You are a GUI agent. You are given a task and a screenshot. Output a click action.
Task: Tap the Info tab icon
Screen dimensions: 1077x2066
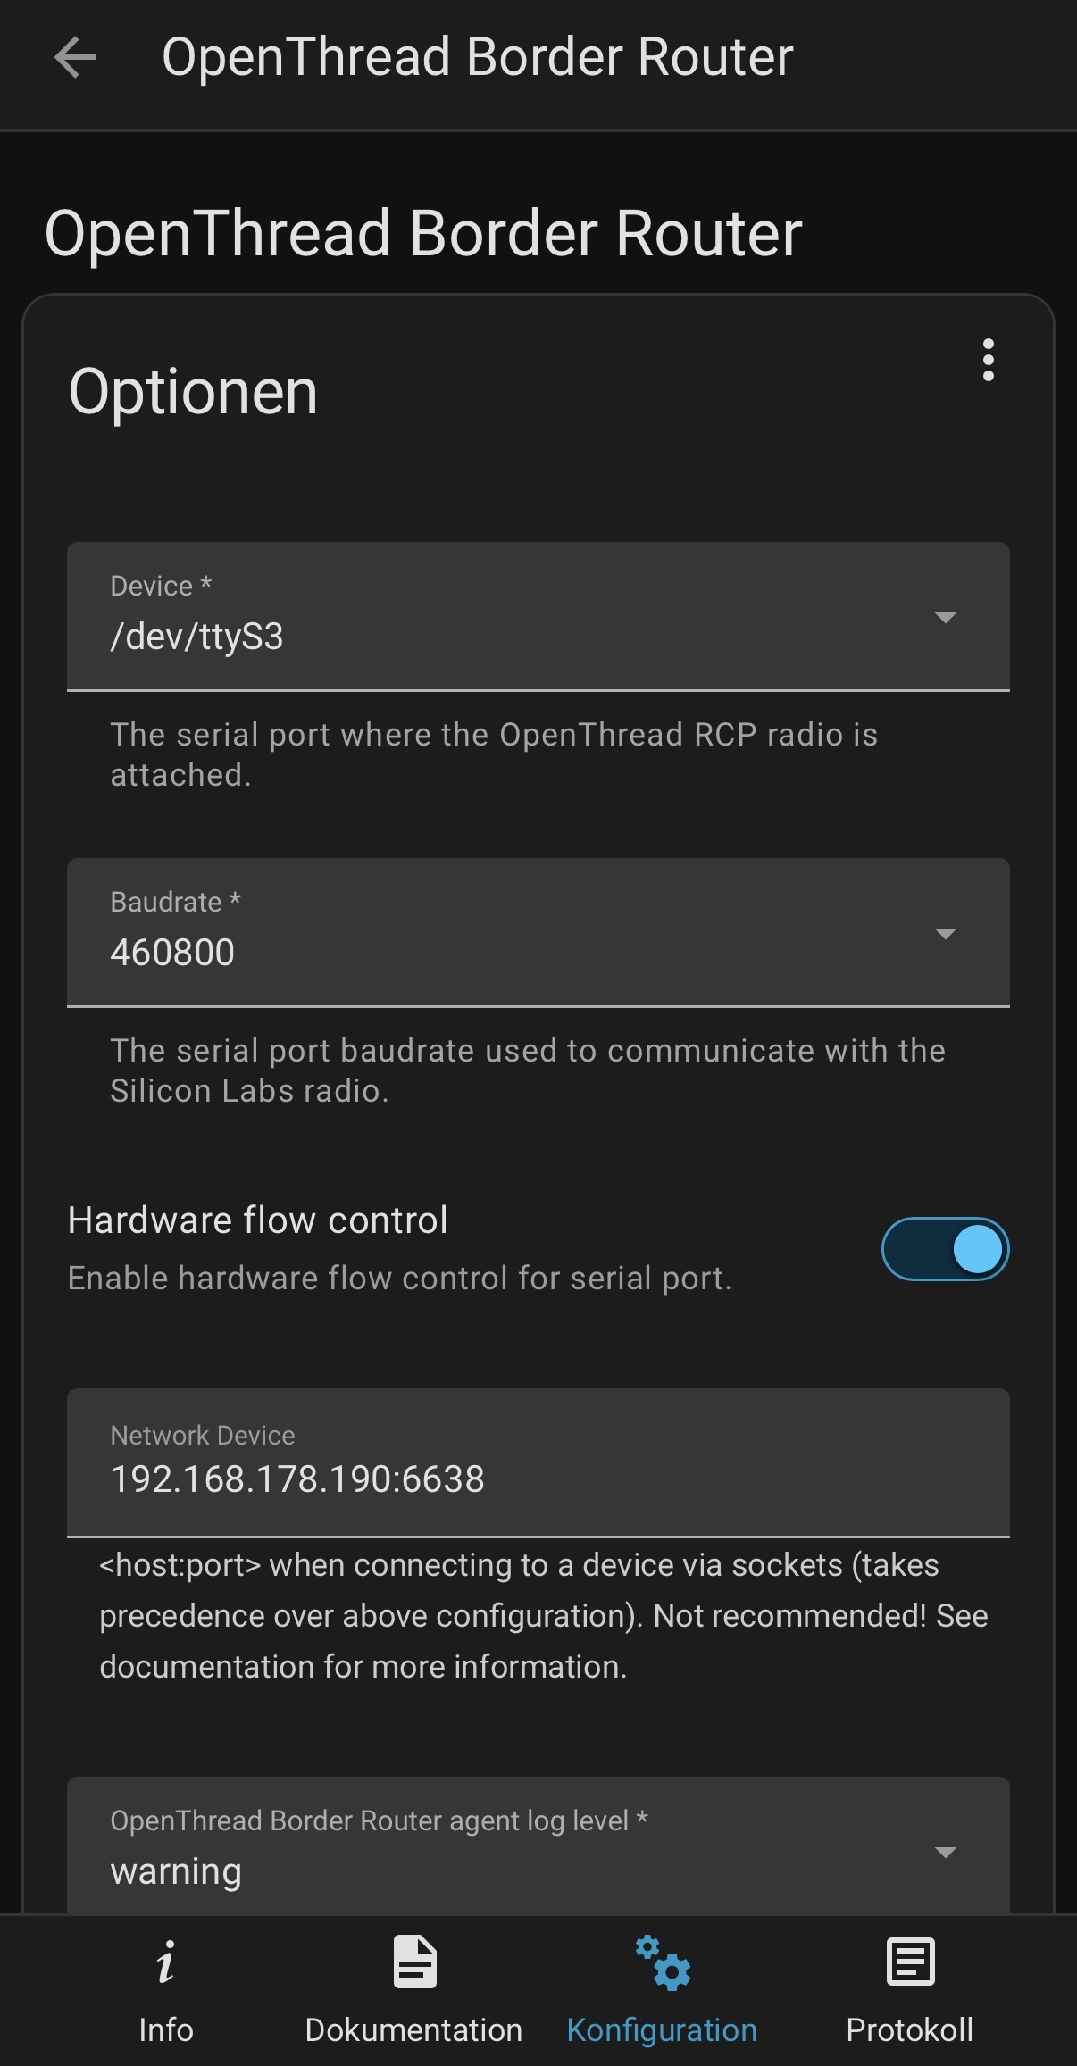pyautogui.click(x=165, y=1962)
